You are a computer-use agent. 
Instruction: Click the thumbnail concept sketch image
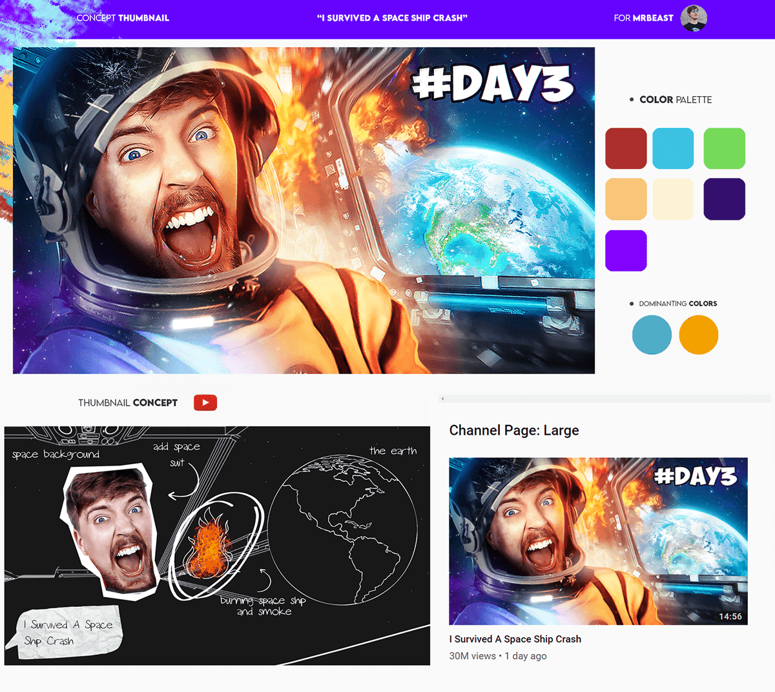click(x=217, y=546)
